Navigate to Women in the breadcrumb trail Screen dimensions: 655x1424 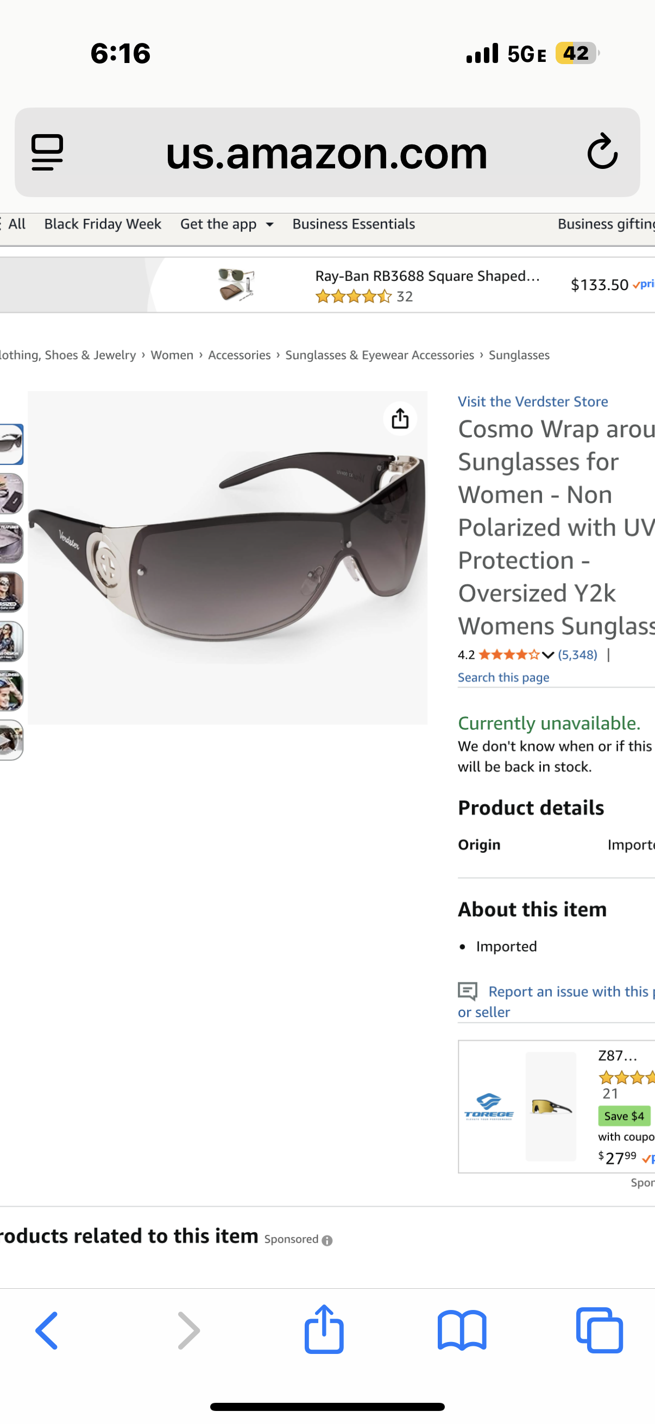pyautogui.click(x=172, y=355)
